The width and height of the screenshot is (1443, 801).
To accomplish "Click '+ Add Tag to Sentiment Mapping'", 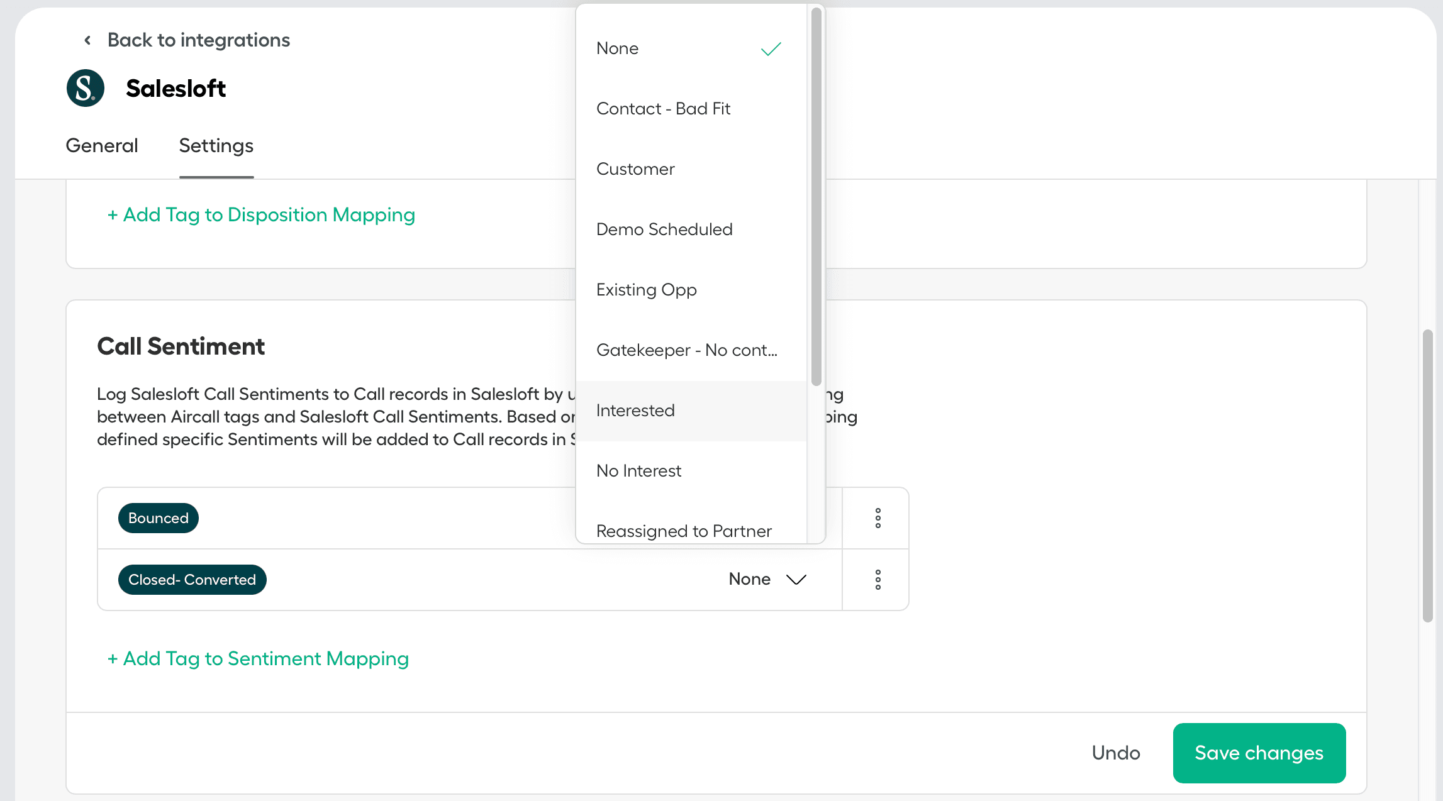I will coord(258,658).
